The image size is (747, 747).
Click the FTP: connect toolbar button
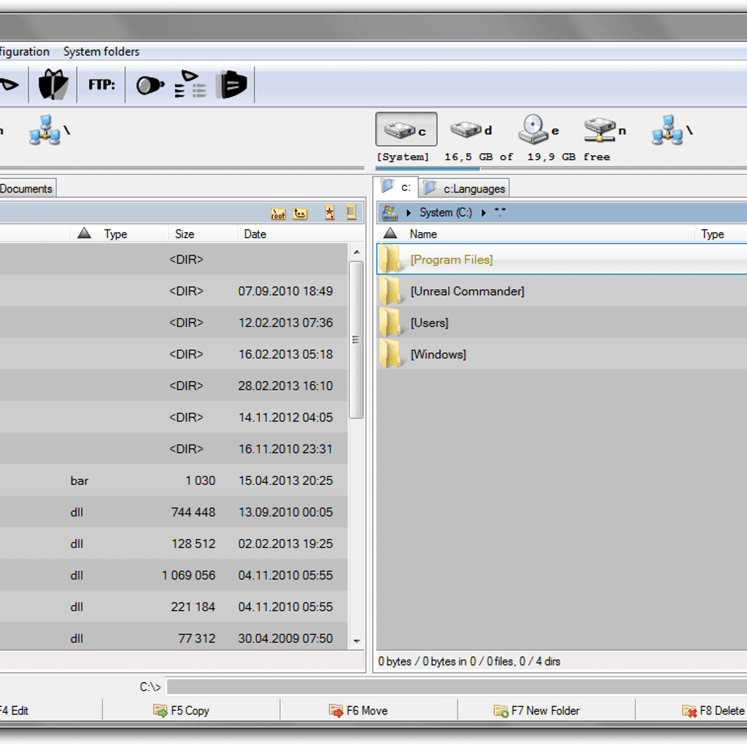101,85
